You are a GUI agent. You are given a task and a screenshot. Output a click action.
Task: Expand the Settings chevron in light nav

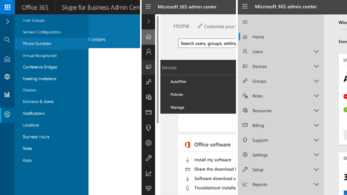[317, 155]
